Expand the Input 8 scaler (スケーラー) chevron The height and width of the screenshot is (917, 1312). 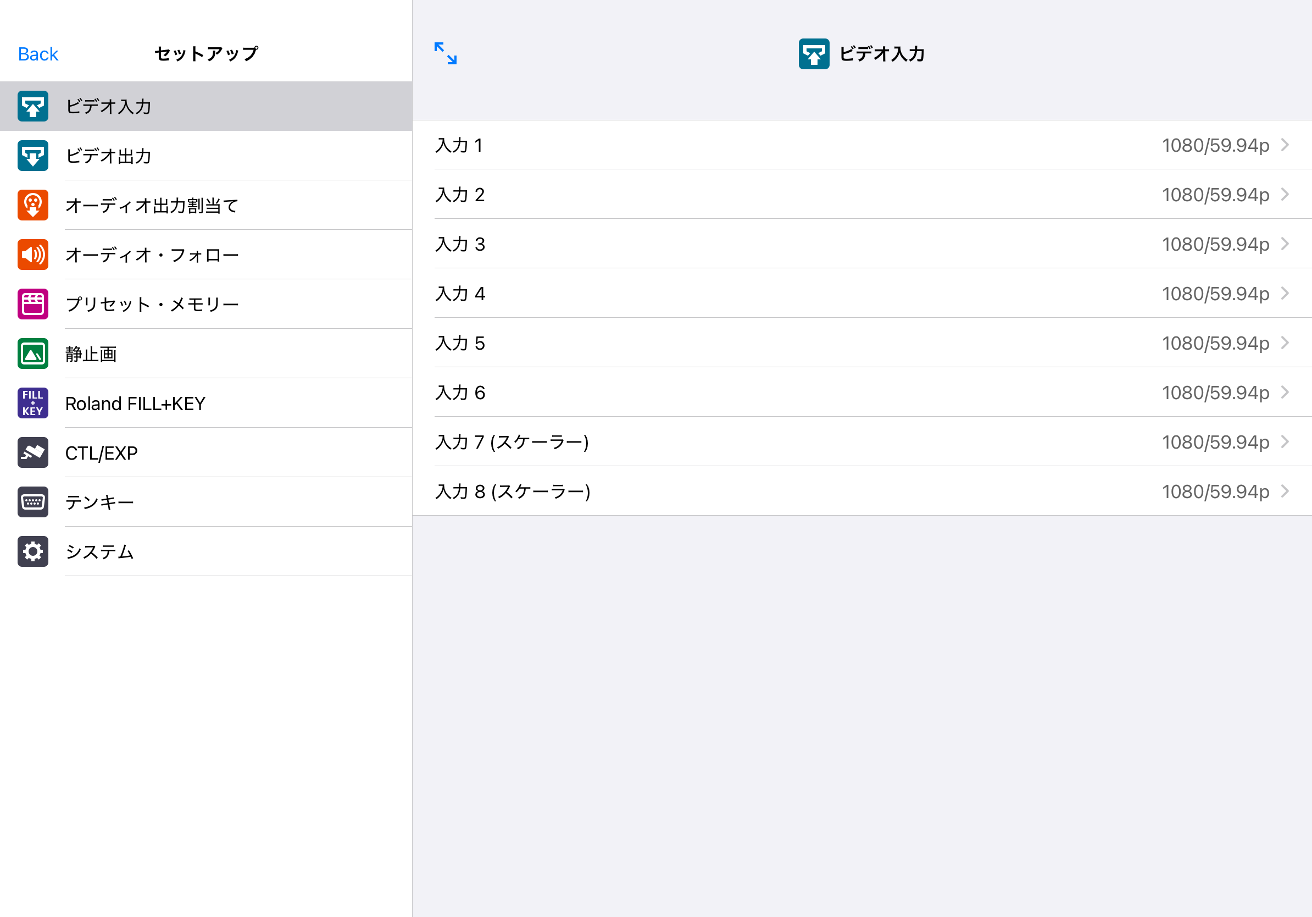point(1285,491)
